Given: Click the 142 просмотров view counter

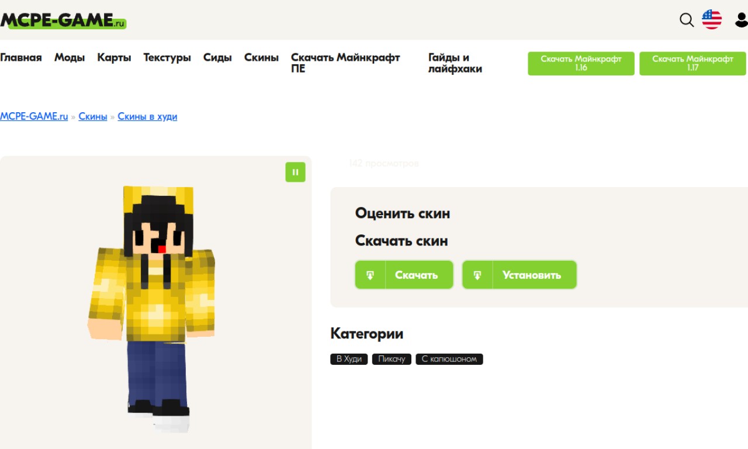Looking at the screenshot, I should 383,164.
